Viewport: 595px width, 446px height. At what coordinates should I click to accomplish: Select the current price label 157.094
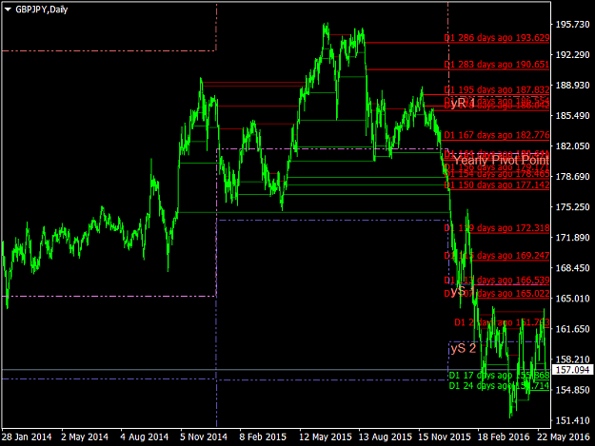click(x=572, y=370)
